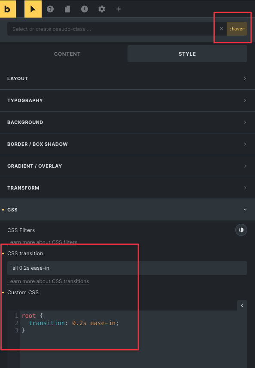Open Learn more about CSS filters link
The width and height of the screenshot is (255, 368).
(42, 242)
